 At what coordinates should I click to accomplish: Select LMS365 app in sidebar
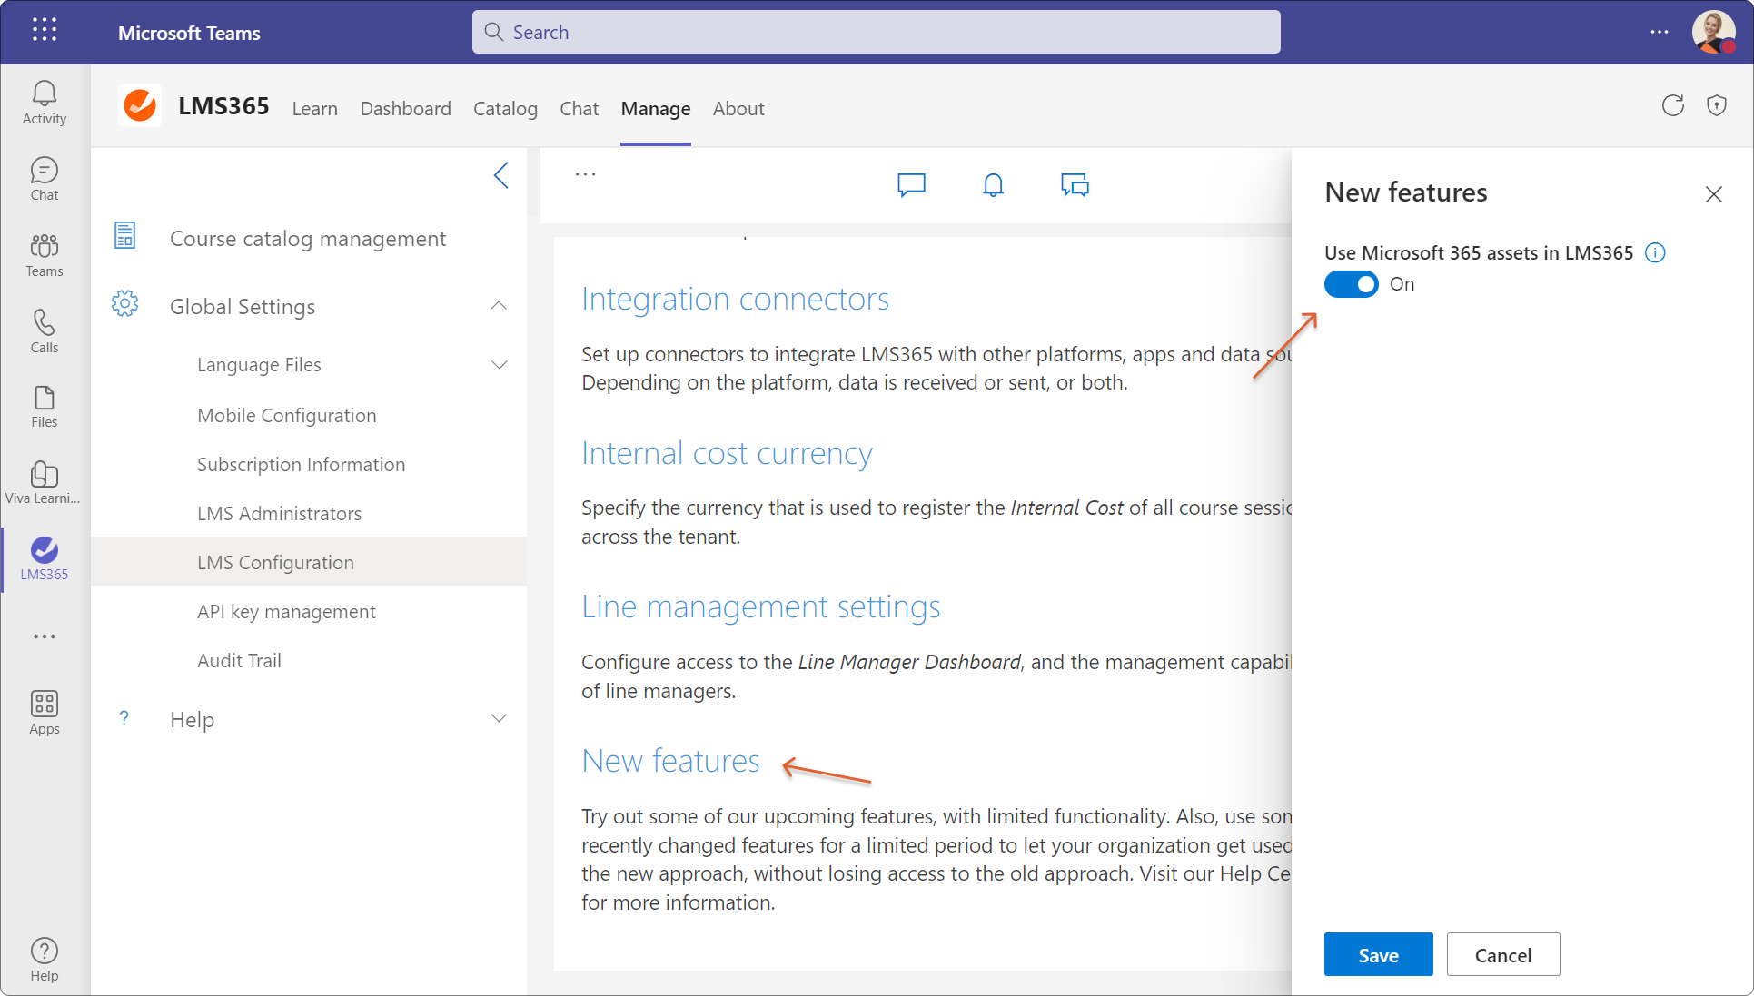click(45, 558)
